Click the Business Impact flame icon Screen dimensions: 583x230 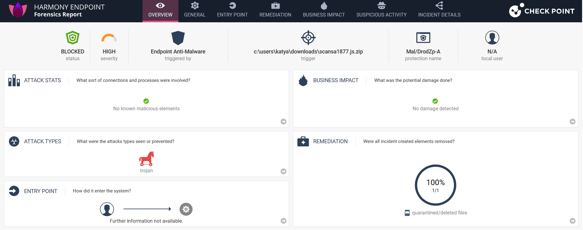[x=303, y=80]
